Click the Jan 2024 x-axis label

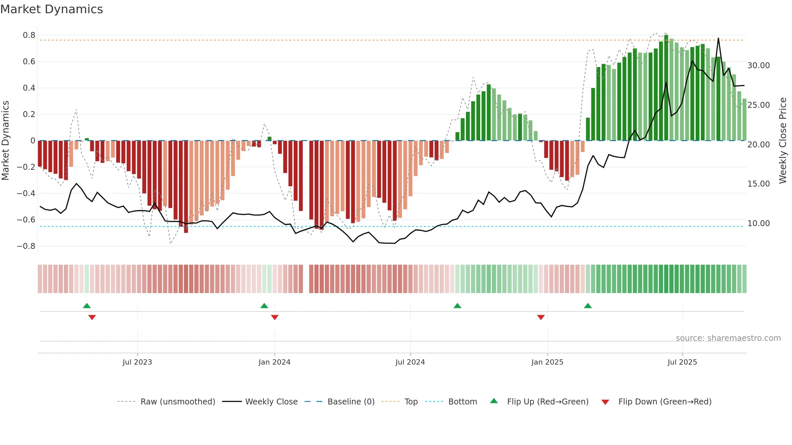pos(275,362)
